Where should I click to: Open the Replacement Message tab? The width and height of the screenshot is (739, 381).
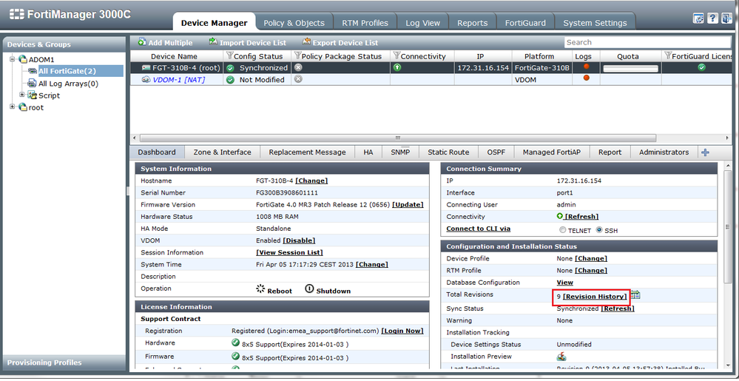(307, 152)
